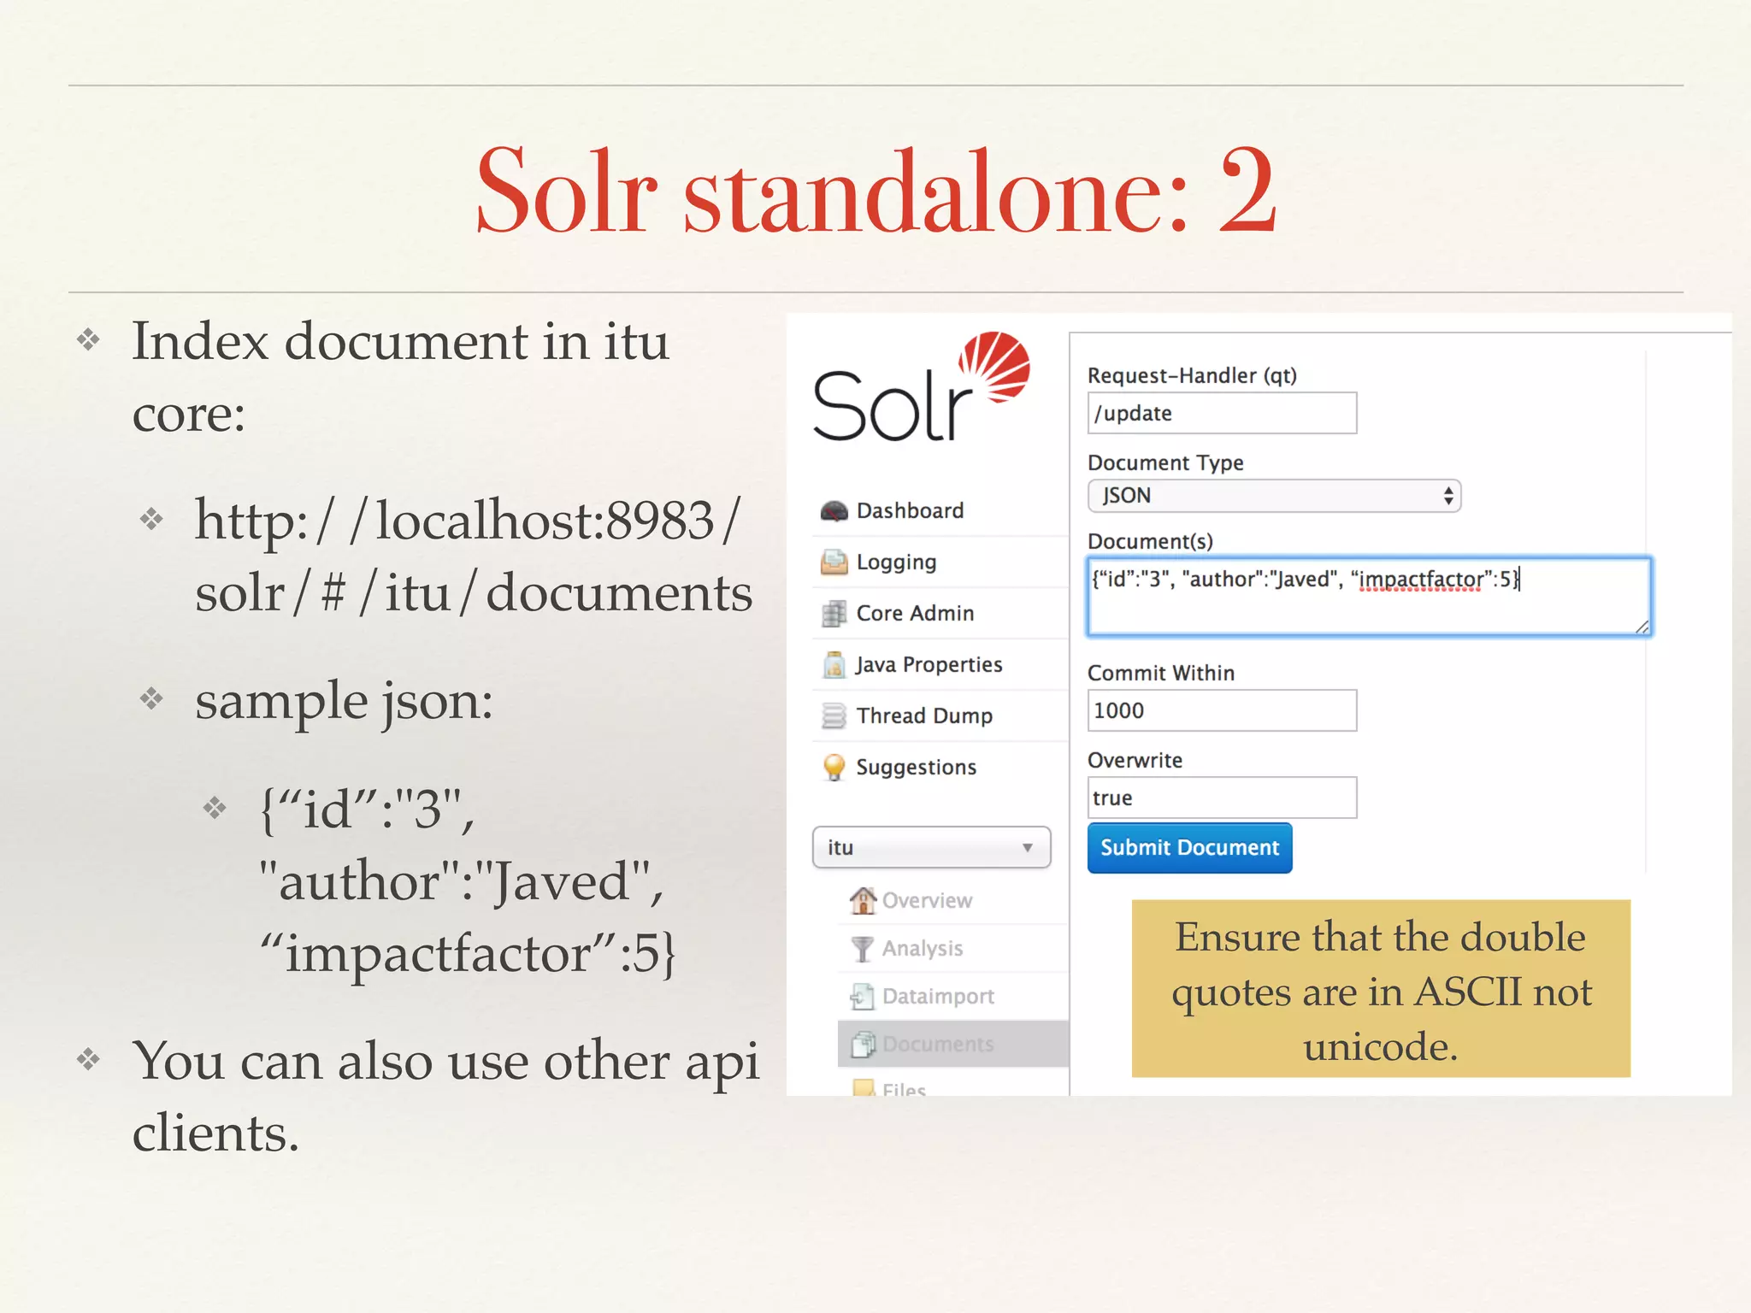Focus the Request-Handler /update field
Viewport: 1751px width, 1313px height.
pyautogui.click(x=1222, y=413)
